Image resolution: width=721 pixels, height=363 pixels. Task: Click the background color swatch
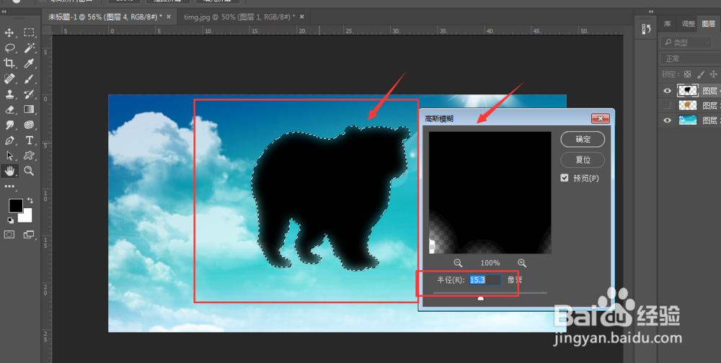[27, 217]
